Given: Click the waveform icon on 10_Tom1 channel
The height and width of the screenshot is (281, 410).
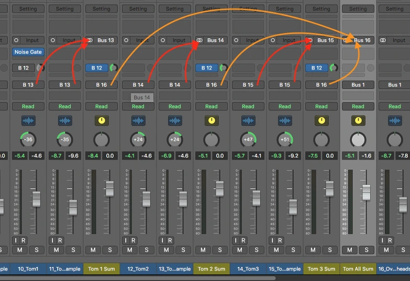Looking at the screenshot, I should 28,120.
